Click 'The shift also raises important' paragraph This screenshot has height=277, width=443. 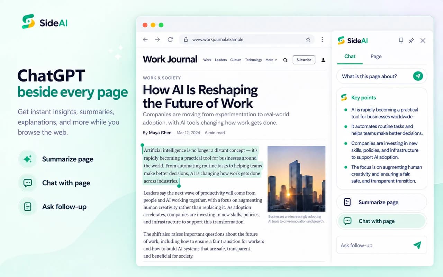tap(204, 245)
